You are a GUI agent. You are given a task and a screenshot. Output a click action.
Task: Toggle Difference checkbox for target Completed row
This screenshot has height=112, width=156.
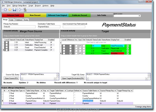click(70, 53)
